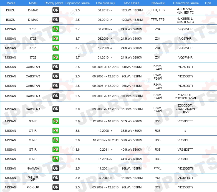Click the 07.2014 -> date cell
The width and height of the screenshot is (217, 192).
click(105, 159)
